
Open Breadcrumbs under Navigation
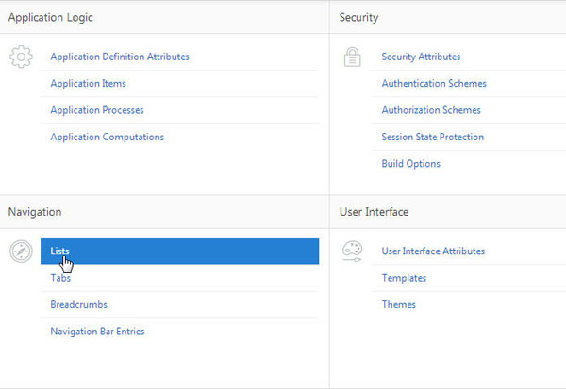pyautogui.click(x=78, y=304)
